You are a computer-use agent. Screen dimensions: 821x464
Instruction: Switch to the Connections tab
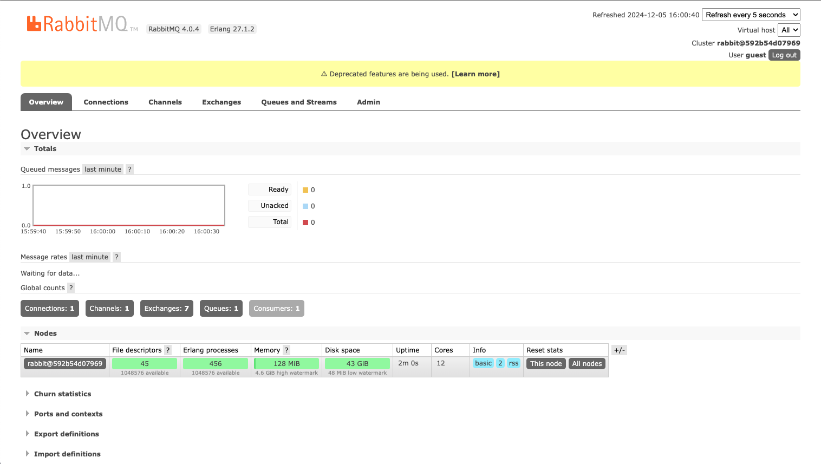point(106,102)
